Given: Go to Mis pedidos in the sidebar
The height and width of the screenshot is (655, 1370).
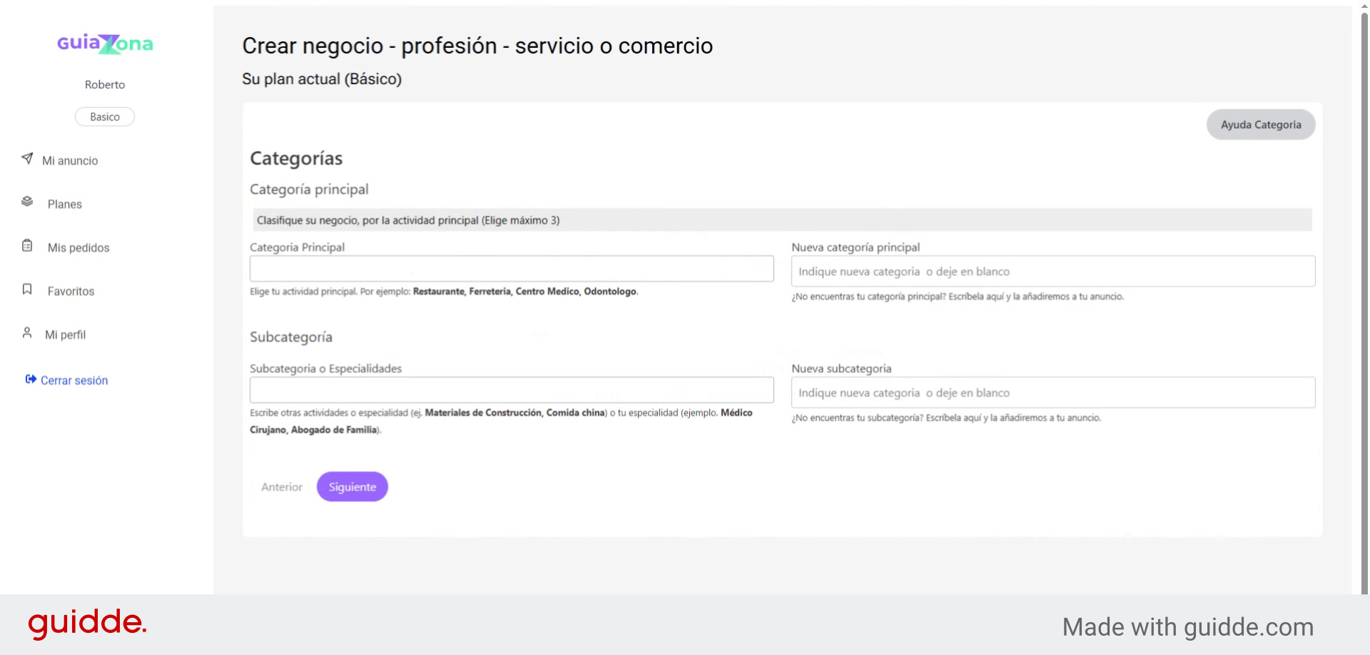Looking at the screenshot, I should pos(78,248).
